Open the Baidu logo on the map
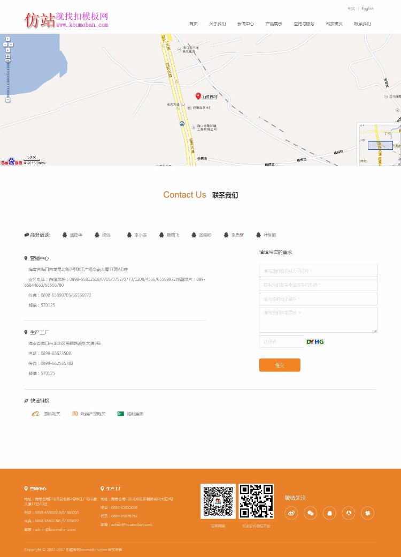This screenshot has width=401, height=557. coord(11,162)
